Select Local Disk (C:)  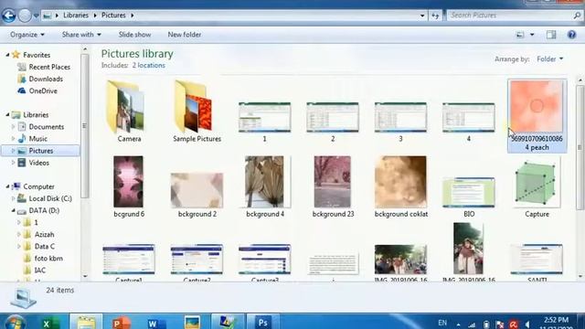pos(50,199)
